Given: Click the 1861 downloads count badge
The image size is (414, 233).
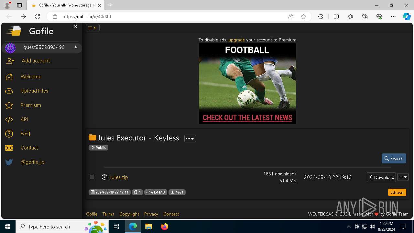Looking at the screenshot, I should [177, 192].
